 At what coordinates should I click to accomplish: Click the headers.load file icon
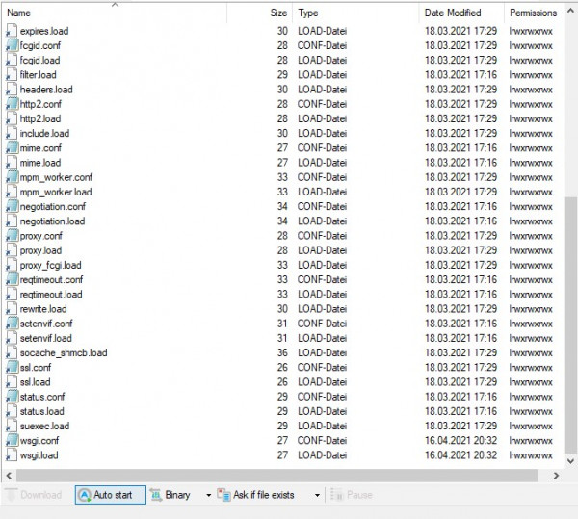point(12,90)
